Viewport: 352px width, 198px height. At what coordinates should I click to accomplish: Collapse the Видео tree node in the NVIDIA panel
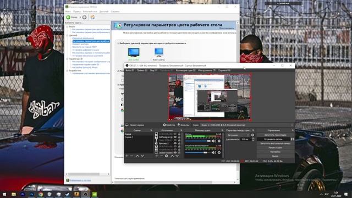pos(67,26)
